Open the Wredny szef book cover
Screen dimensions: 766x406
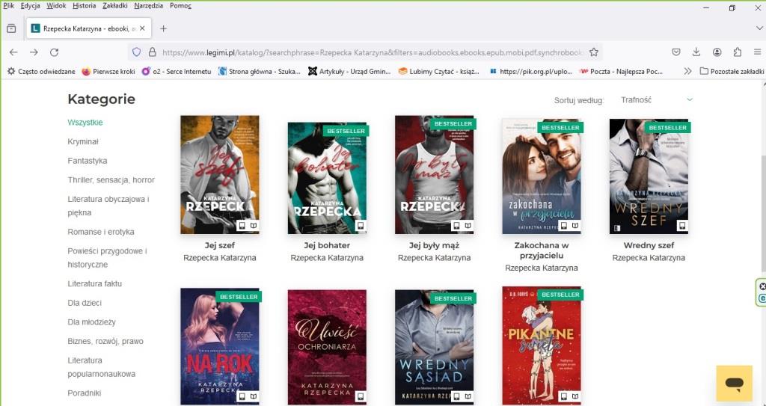click(x=649, y=176)
